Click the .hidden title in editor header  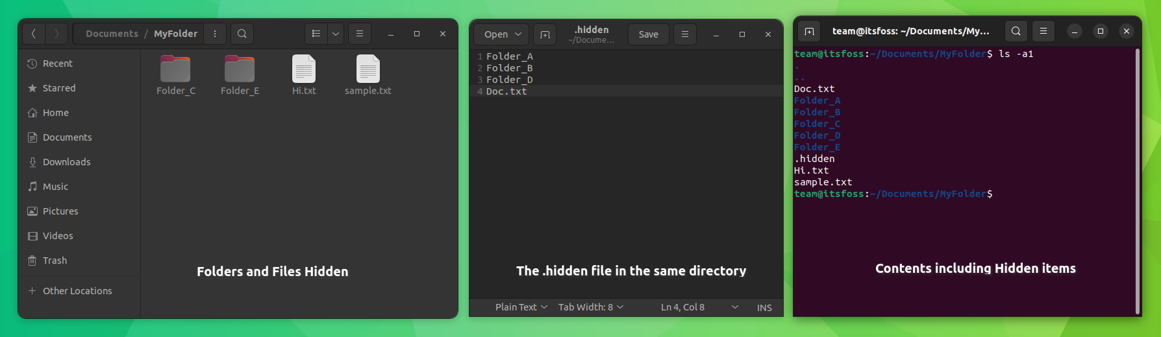592,30
